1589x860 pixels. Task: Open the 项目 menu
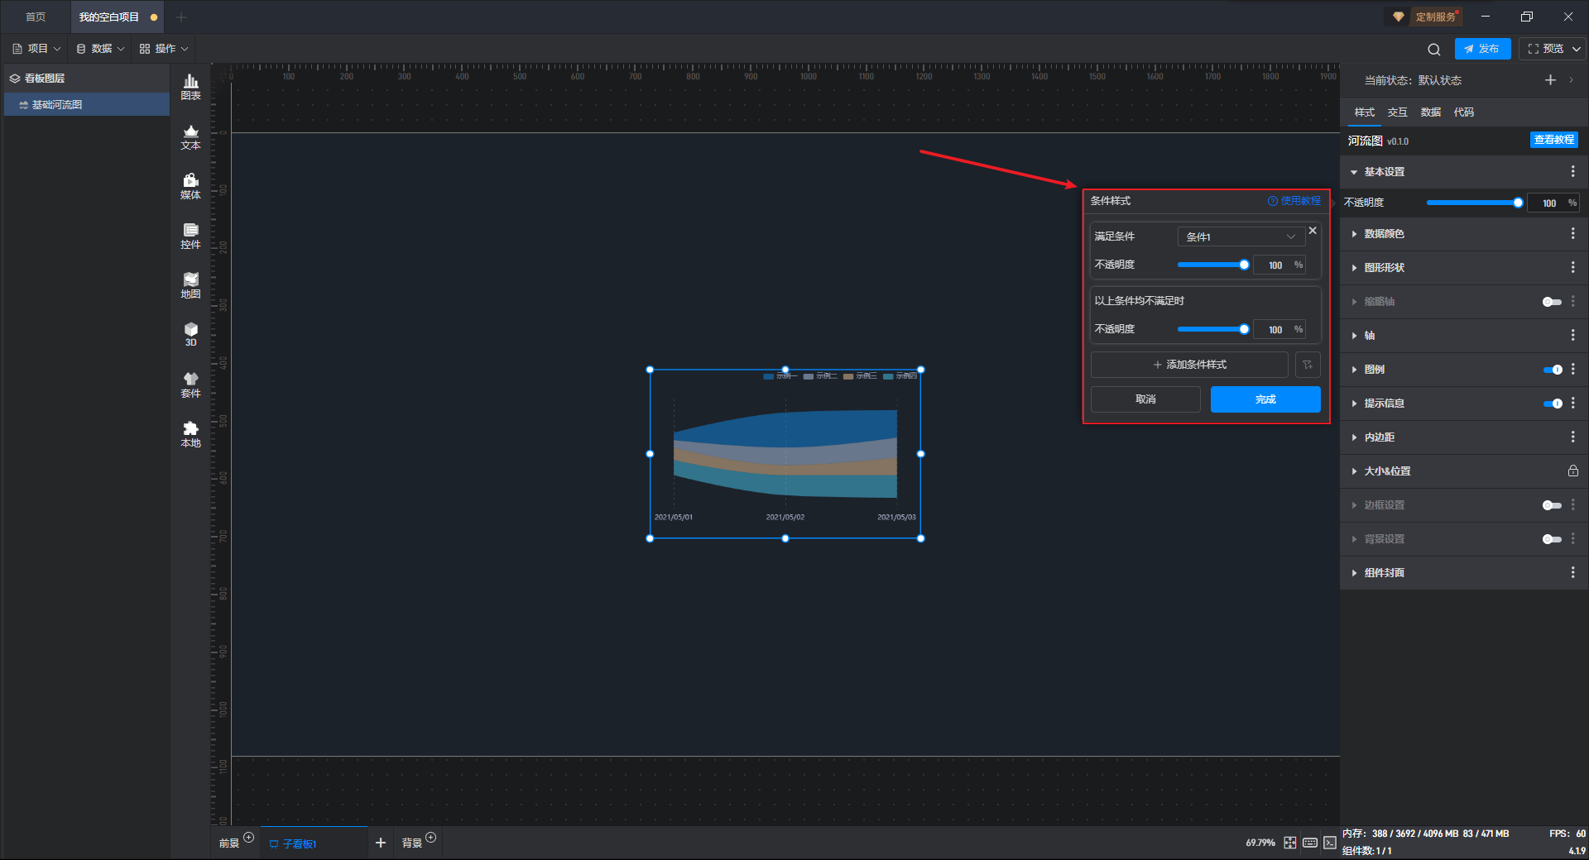37,49
